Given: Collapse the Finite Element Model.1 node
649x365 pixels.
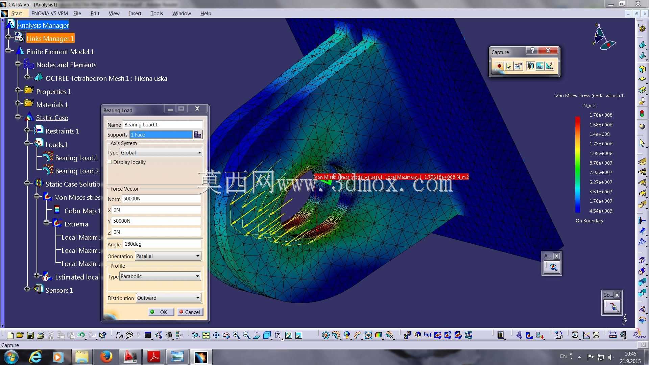Looking at the screenshot, I should point(8,50).
